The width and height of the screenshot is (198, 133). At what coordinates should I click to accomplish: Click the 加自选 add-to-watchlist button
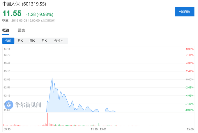pyautogui.click(x=184, y=12)
